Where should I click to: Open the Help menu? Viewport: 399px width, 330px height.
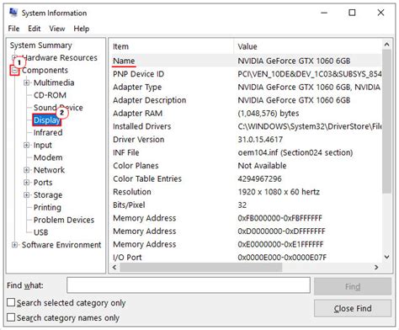pos(82,29)
